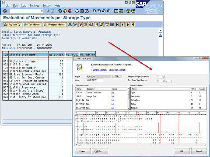Click the blue Information icon
This screenshot has width=210, height=157.
(112, 24)
